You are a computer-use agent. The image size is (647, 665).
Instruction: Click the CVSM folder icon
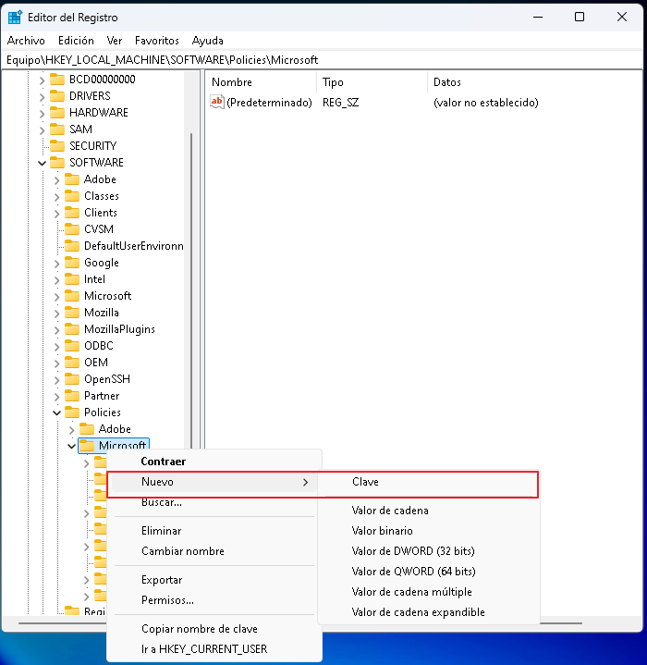coord(72,229)
